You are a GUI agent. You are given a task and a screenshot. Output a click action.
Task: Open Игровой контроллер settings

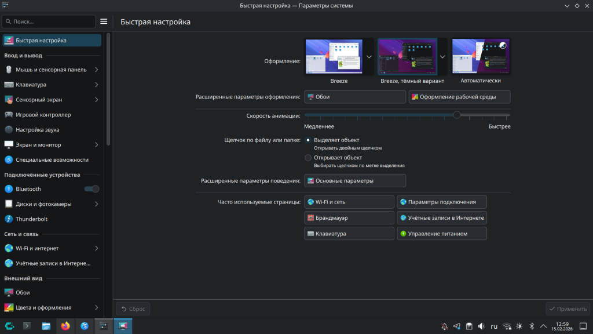click(x=43, y=115)
